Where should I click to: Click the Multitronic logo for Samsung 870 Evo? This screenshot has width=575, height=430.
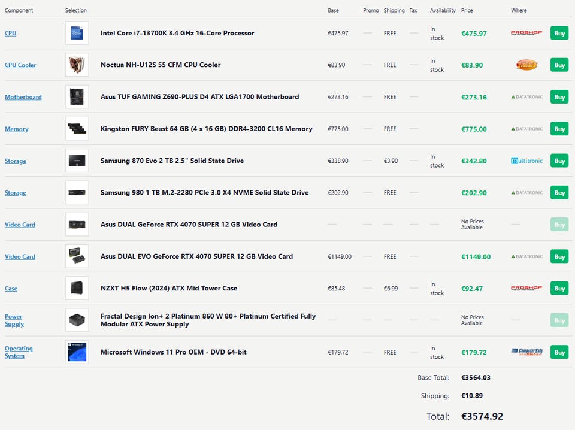pos(526,161)
